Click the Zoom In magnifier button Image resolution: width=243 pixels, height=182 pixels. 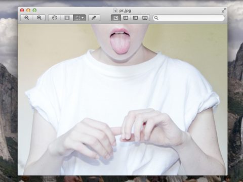pos(39,18)
